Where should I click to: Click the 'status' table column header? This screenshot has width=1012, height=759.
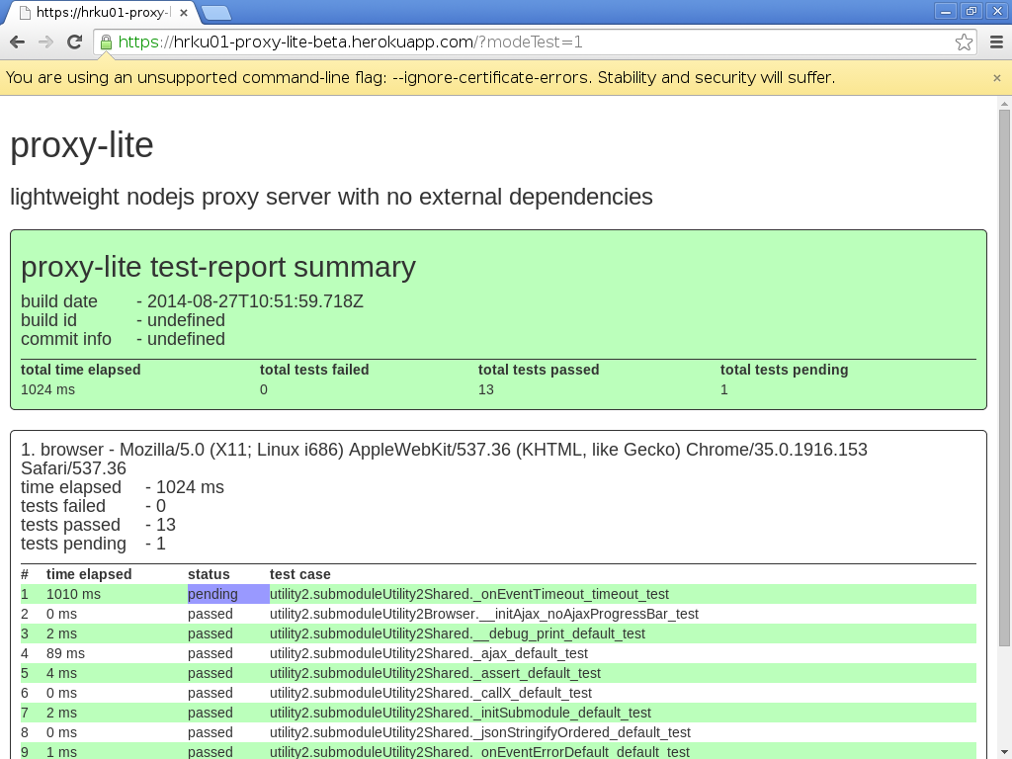pos(209,574)
